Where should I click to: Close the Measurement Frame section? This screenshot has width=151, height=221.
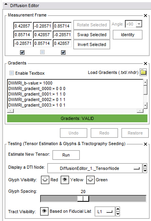tap(145, 15)
